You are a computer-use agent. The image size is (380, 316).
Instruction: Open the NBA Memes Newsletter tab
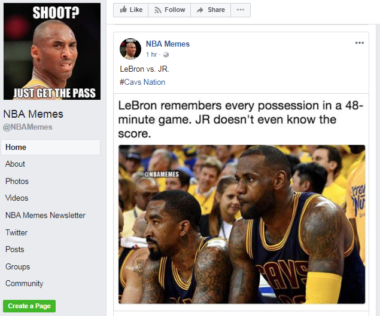(x=45, y=215)
